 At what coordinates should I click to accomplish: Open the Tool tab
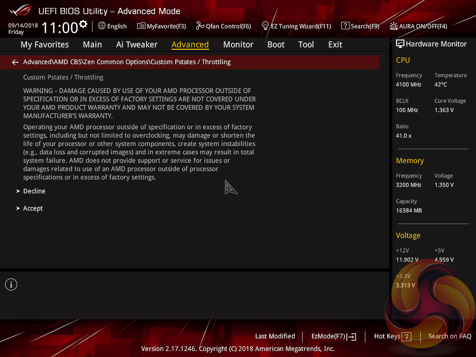click(306, 45)
